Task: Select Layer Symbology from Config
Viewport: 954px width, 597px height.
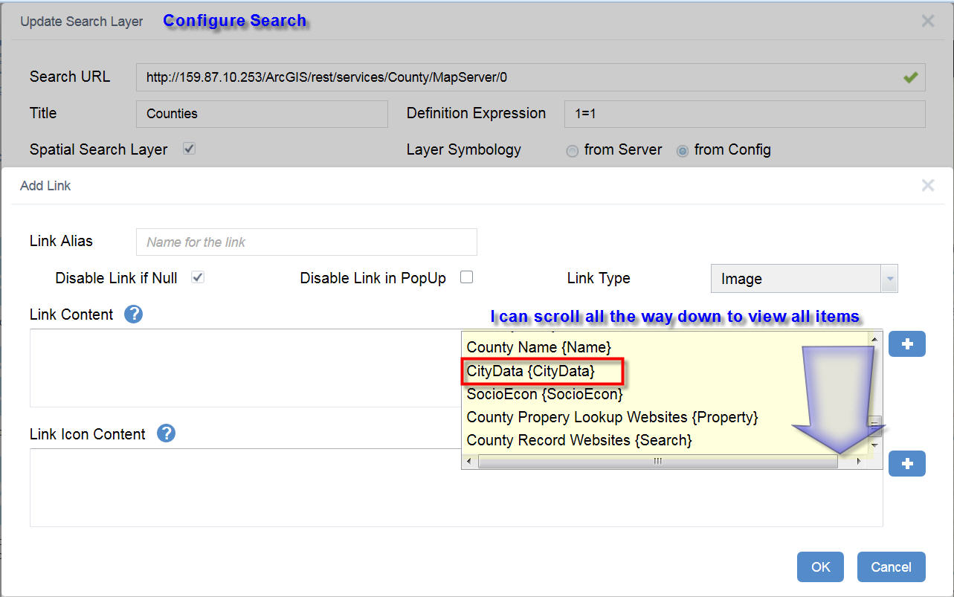Action: (682, 151)
